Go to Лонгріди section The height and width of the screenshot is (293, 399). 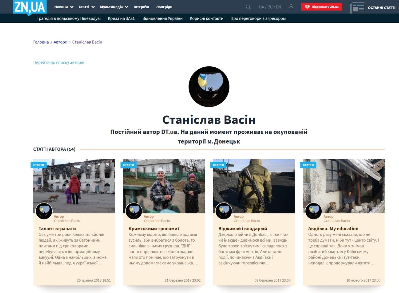(x=164, y=7)
